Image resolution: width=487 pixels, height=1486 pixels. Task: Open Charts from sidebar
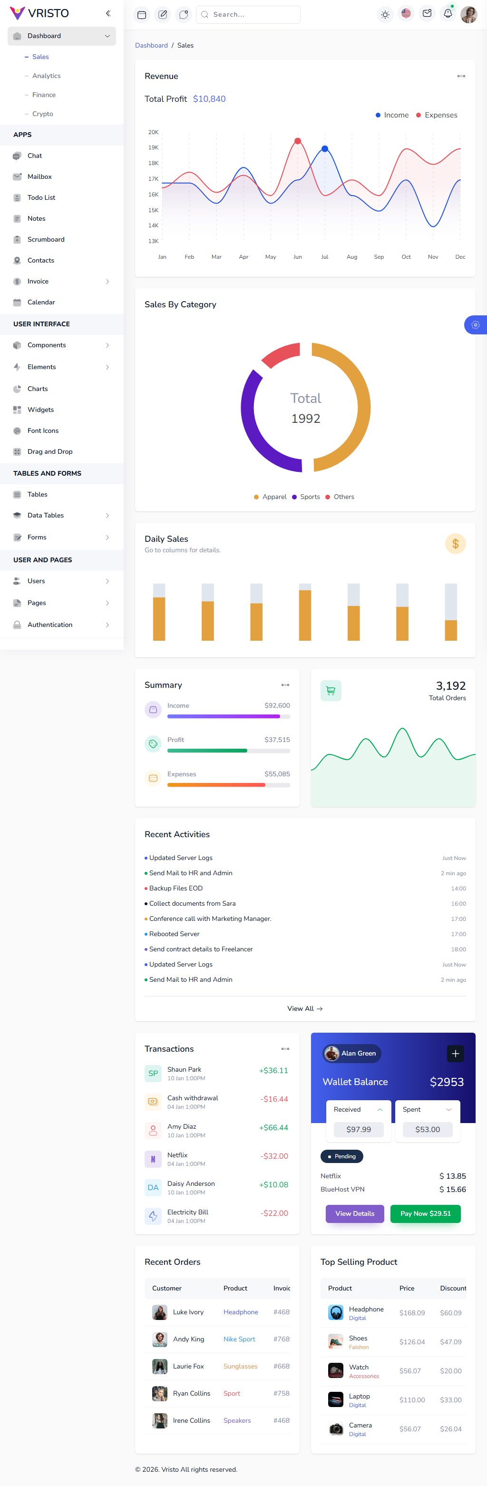62,389
